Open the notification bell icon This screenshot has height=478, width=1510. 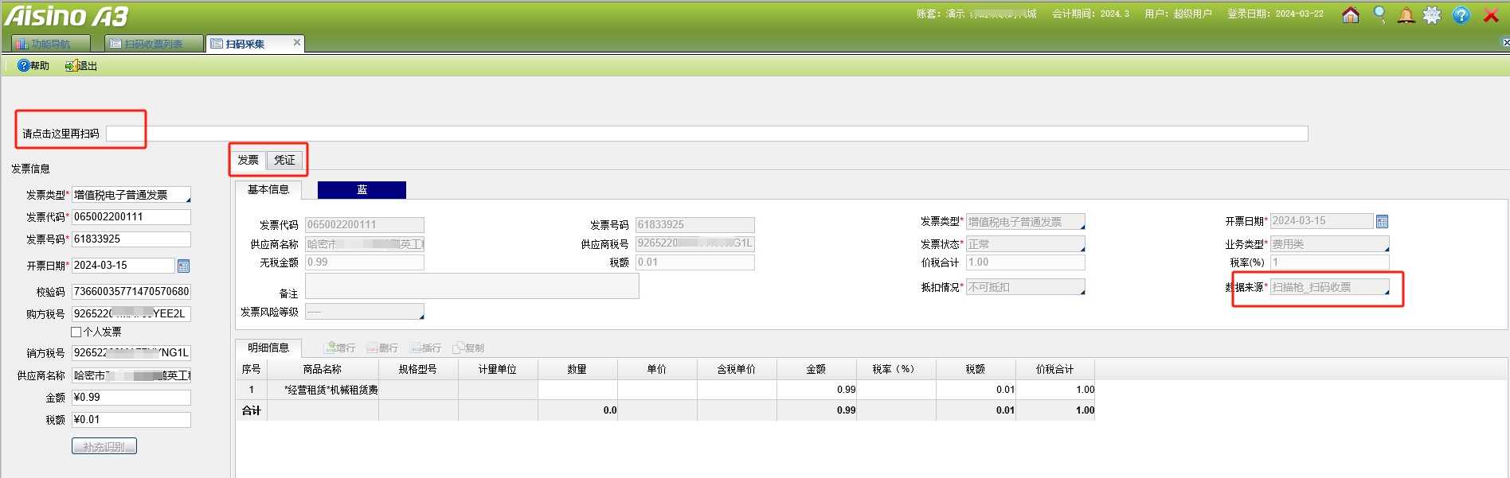coord(1406,15)
